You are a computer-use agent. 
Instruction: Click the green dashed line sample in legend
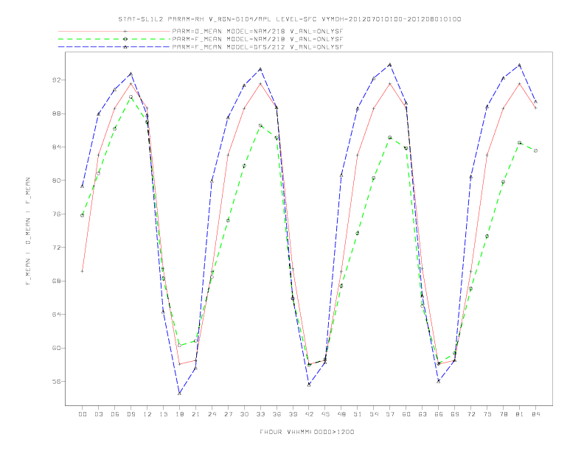point(114,39)
